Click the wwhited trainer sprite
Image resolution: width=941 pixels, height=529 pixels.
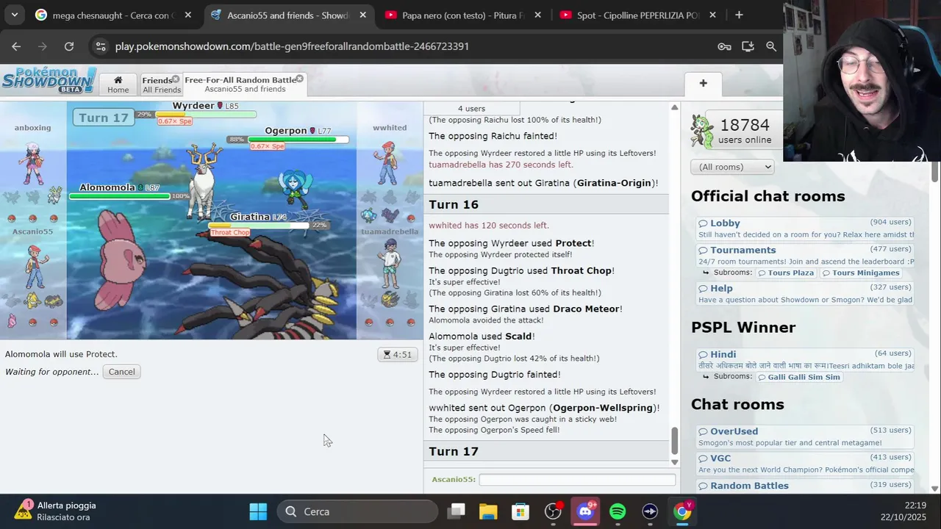pyautogui.click(x=387, y=162)
